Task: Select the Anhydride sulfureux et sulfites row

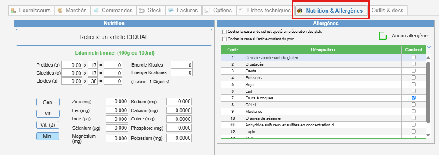Action: 324,125
